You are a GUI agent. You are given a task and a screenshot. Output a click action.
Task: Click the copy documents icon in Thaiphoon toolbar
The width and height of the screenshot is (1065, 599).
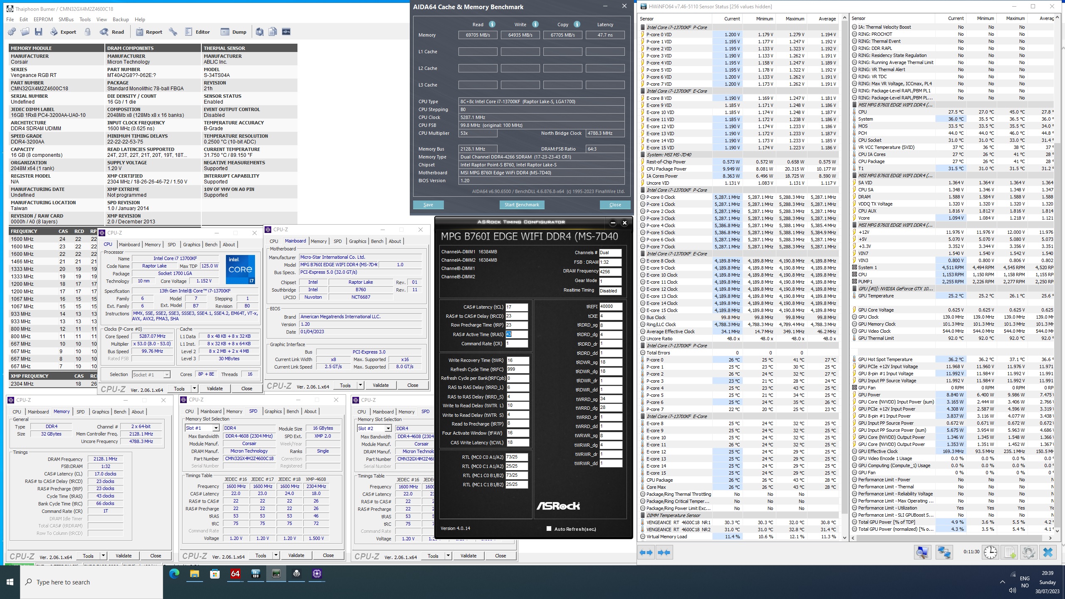pos(273,32)
